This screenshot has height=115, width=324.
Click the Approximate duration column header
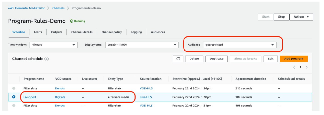251,79
